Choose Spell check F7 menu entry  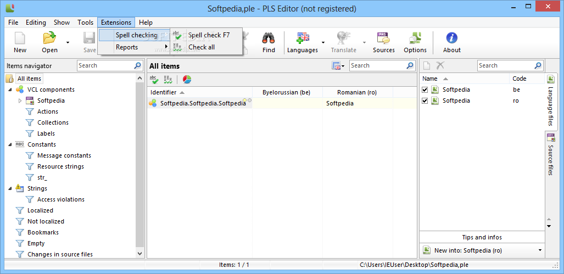pyautogui.click(x=206, y=35)
